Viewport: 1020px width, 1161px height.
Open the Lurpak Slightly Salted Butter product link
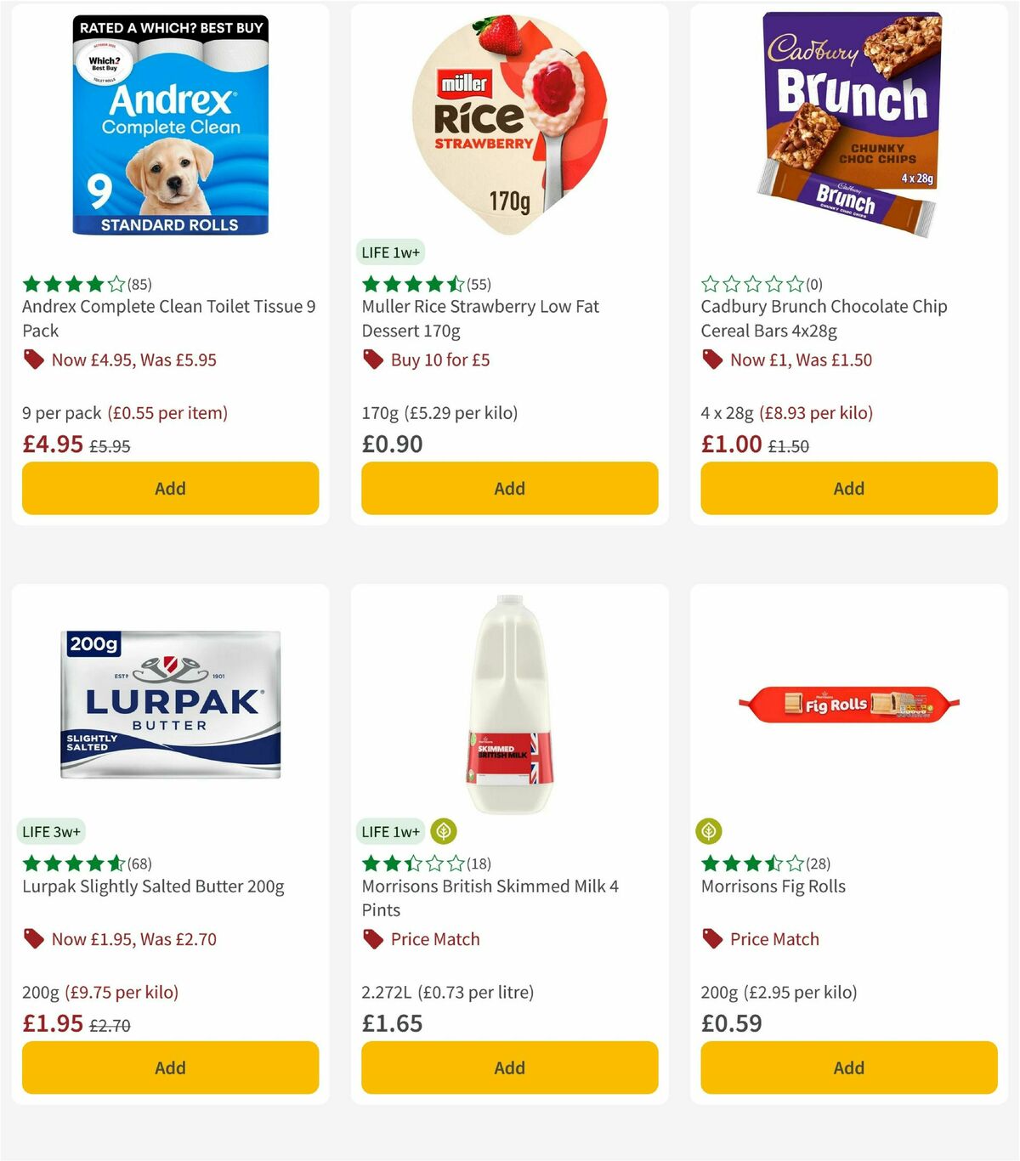pos(154,886)
